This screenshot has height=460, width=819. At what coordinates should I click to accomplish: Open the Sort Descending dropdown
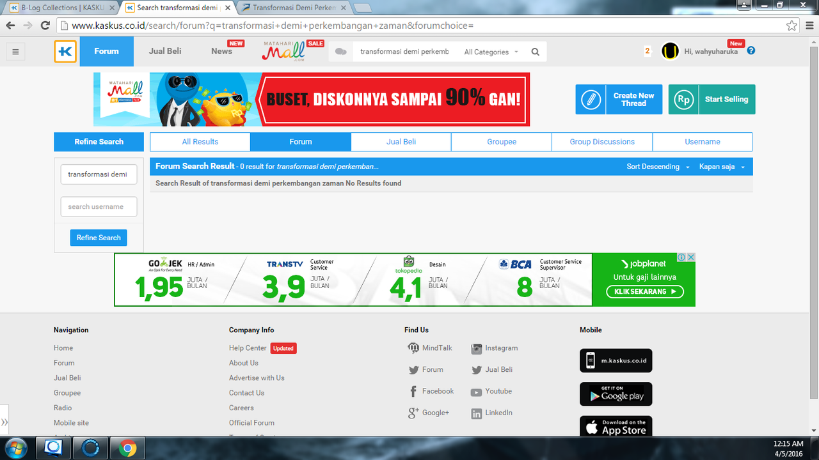[658, 167]
